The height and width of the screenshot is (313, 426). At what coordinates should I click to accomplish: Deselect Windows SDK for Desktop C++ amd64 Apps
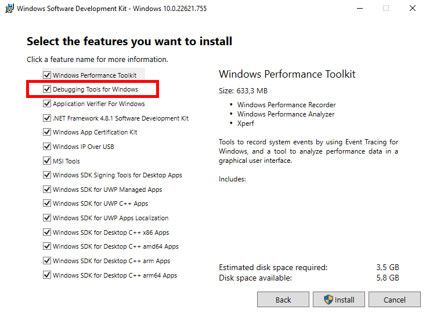(47, 246)
